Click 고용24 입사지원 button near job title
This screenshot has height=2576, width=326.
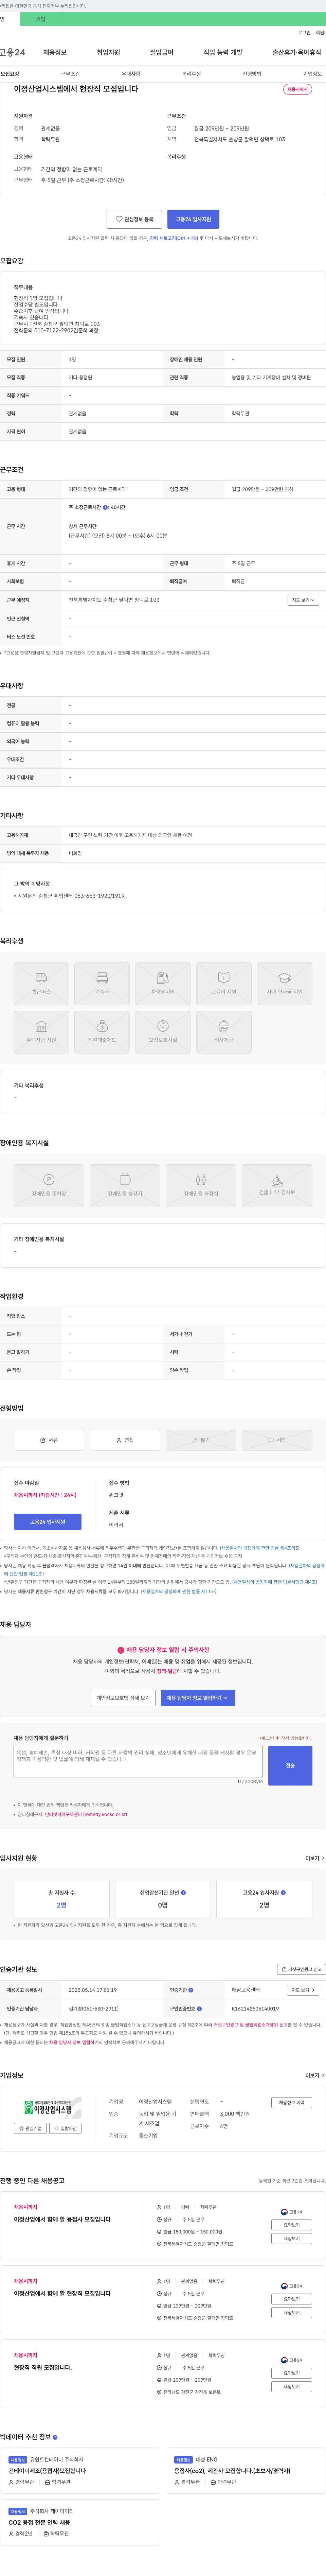click(193, 219)
